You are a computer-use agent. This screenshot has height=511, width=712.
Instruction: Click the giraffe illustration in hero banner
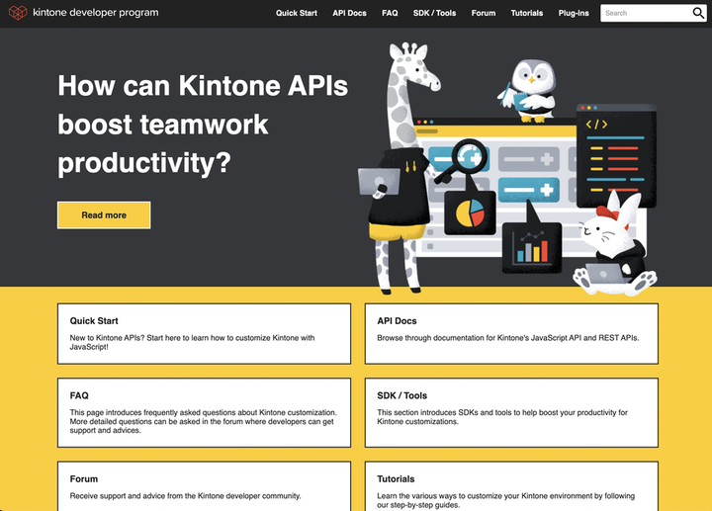(401, 168)
